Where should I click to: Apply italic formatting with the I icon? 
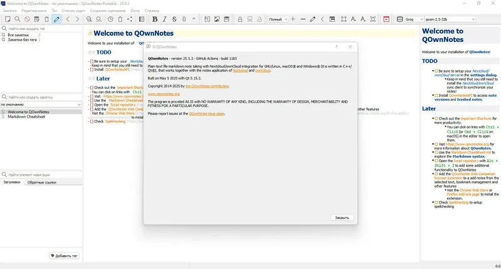click(x=165, y=19)
